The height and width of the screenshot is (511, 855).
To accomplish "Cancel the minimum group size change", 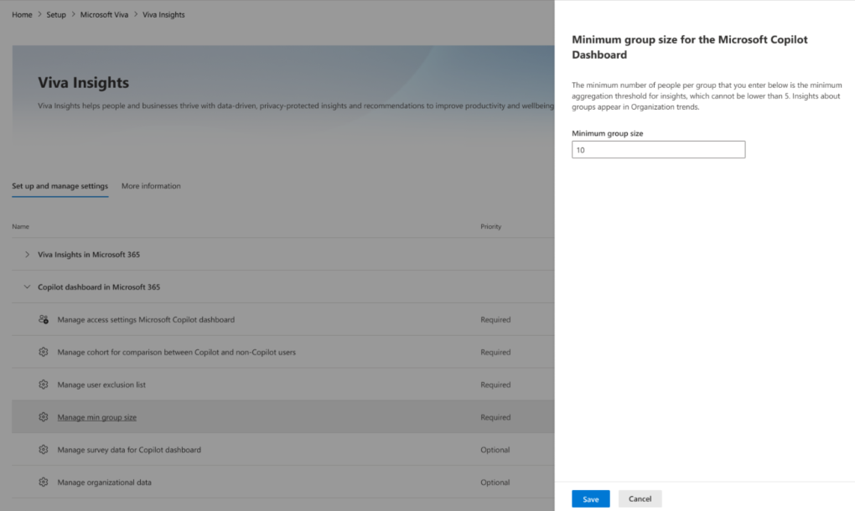I will (x=640, y=498).
